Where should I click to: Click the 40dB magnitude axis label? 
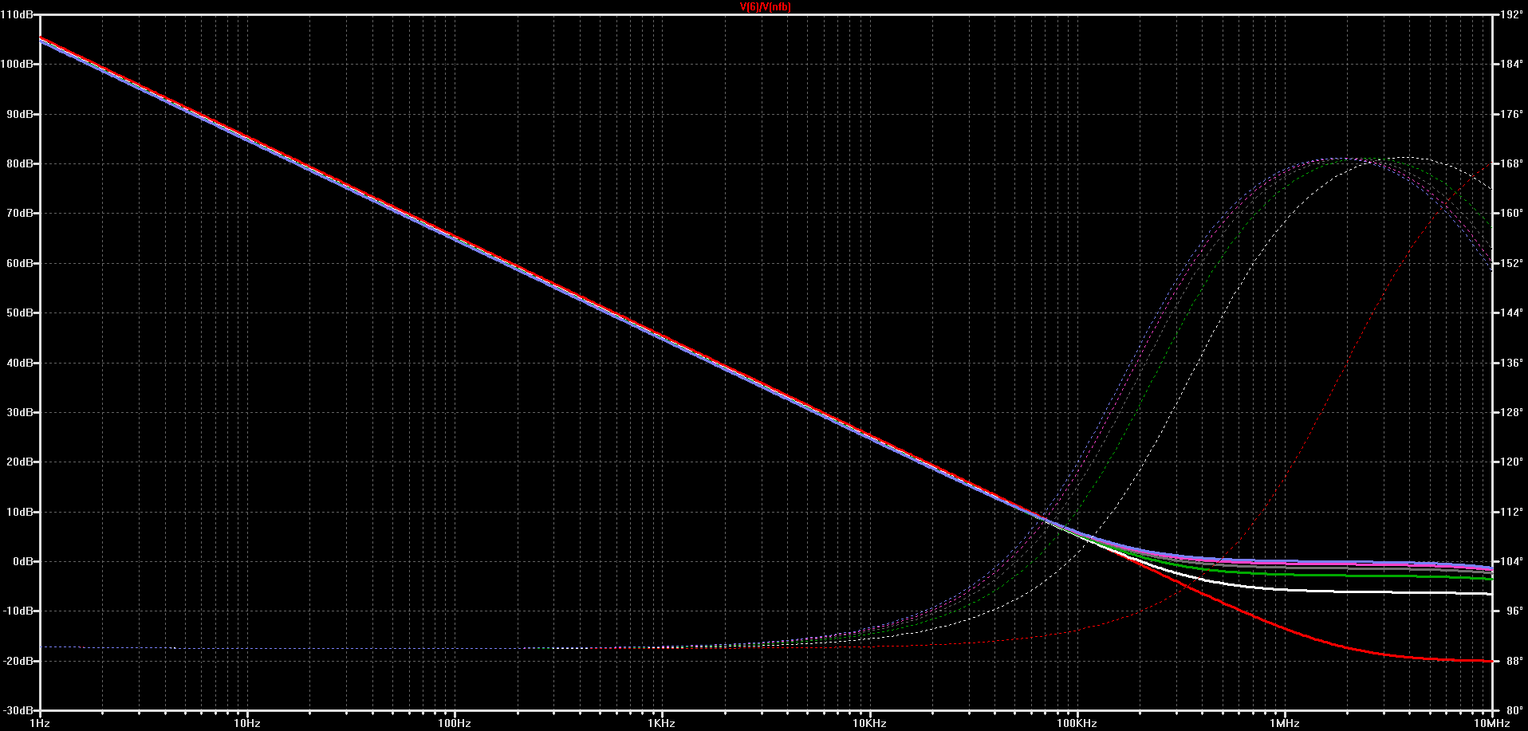[20, 363]
